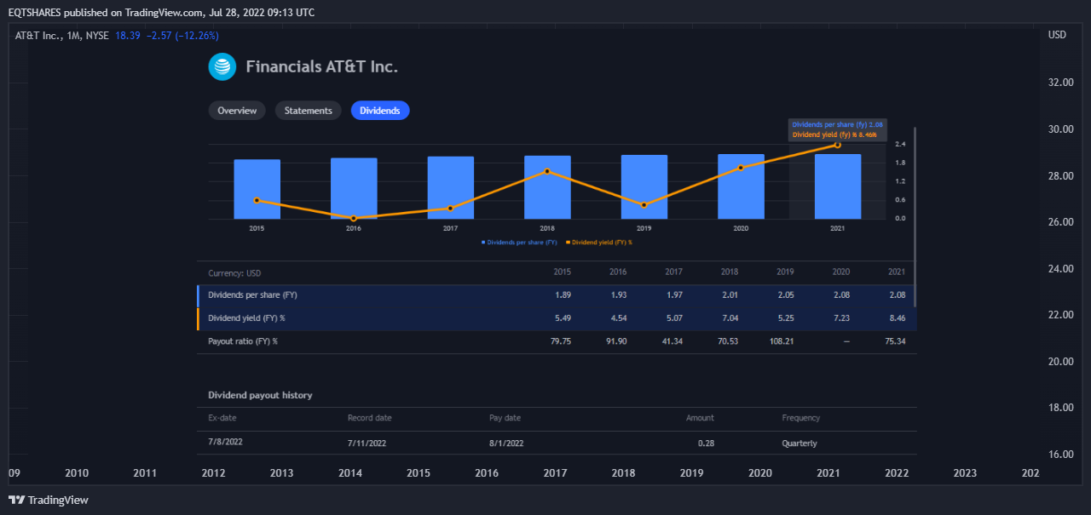Select the Dividends per share (FY) row
1091x515 pixels.
point(557,295)
